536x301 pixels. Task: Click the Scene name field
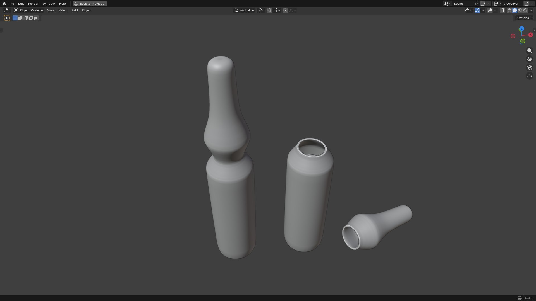[x=463, y=4]
